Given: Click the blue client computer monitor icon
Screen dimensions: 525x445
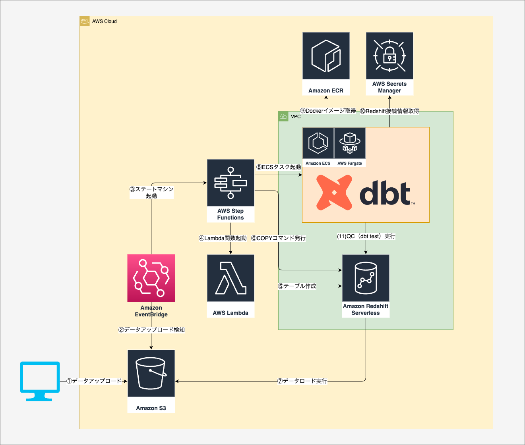Looking at the screenshot, I should pyautogui.click(x=40, y=381).
